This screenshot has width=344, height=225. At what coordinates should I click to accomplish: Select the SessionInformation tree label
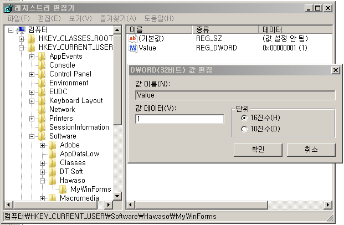(x=79, y=127)
